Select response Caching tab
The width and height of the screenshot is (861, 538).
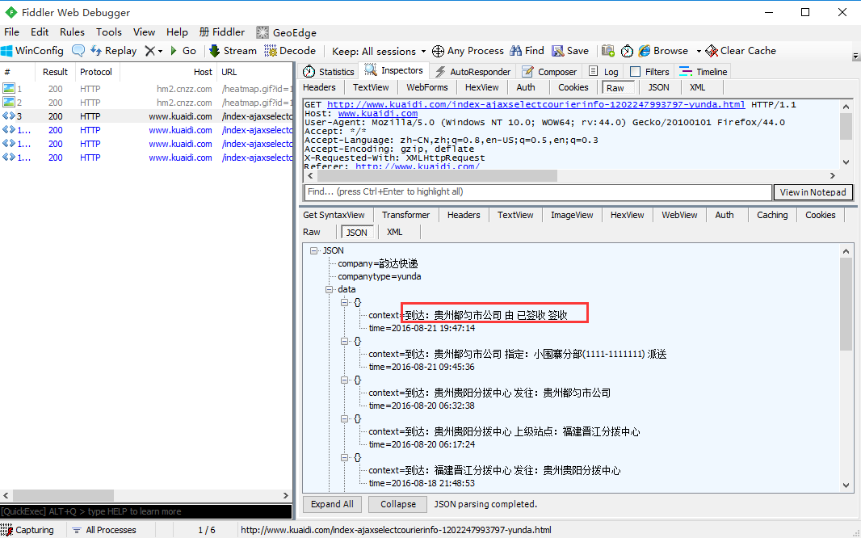pos(772,215)
